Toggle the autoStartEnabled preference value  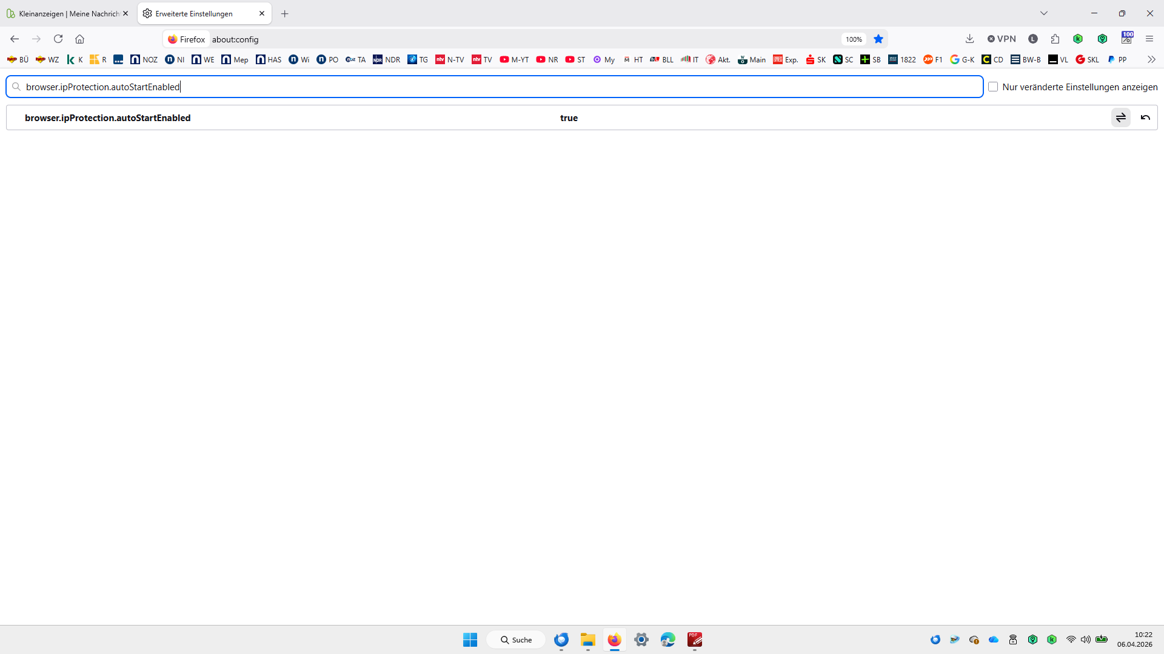[1120, 117]
